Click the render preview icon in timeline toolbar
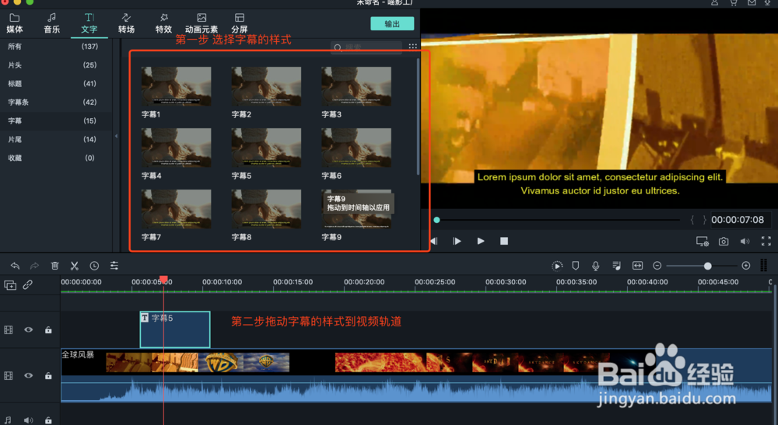 557,266
